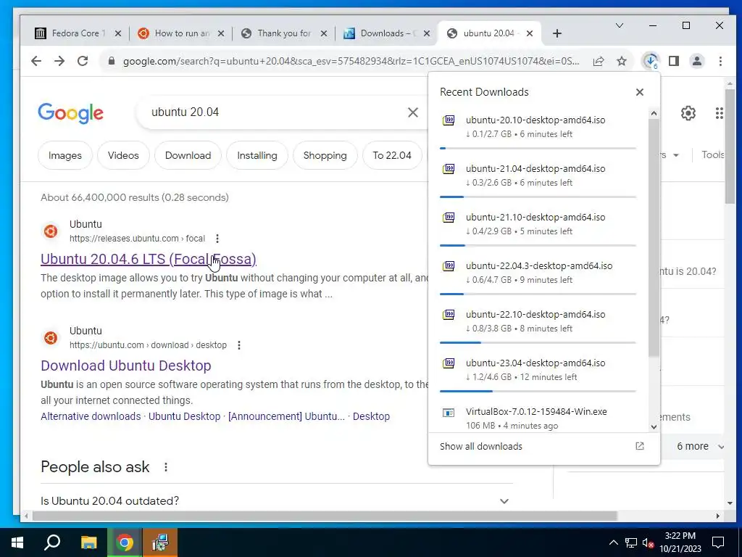Open the People also ask options menu
Viewport: 742px width, 557px height.
tap(166, 467)
